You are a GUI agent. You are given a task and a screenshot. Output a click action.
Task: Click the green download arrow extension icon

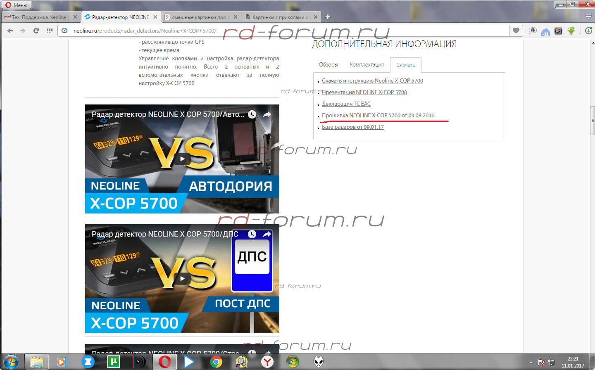tap(571, 31)
